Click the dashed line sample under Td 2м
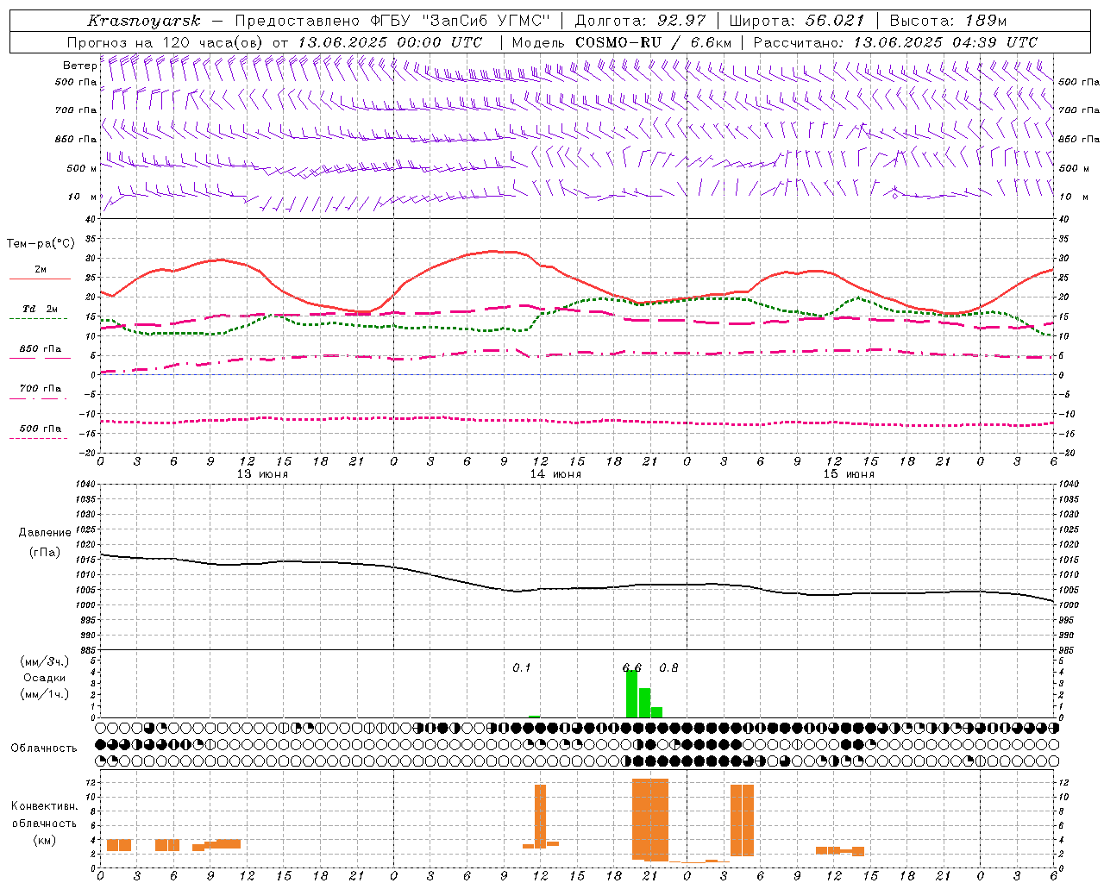Image resolution: width=1104 pixels, height=883 pixels. pos(38,319)
